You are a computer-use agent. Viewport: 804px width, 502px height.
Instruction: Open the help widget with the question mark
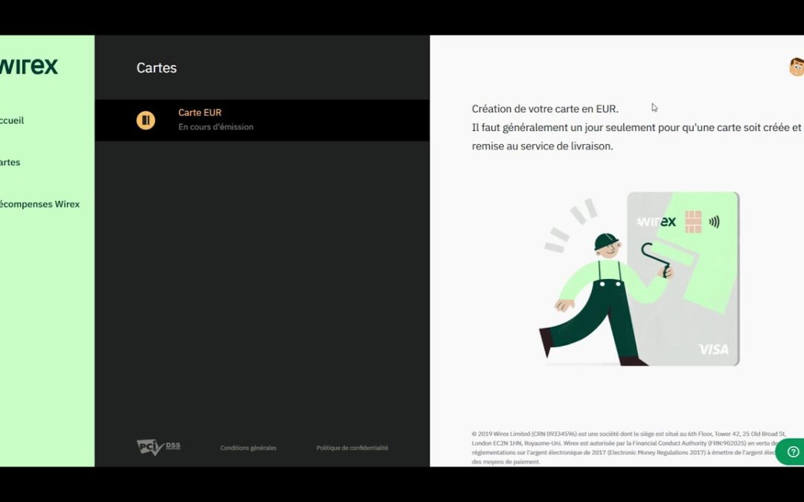pyautogui.click(x=795, y=451)
